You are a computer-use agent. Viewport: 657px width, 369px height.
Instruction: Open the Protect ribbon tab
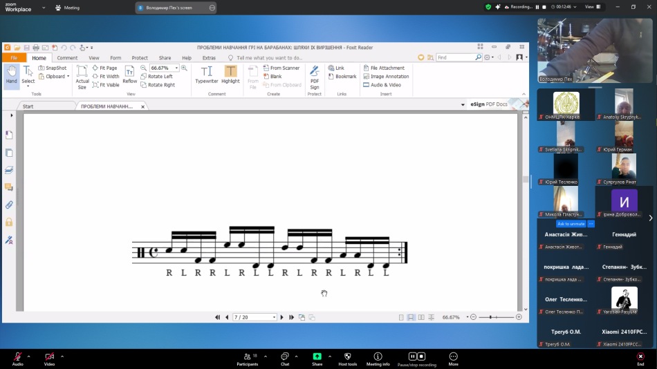[140, 58]
